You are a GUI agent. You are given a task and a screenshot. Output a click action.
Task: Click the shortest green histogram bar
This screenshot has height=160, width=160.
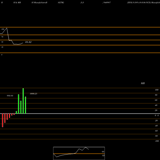[x=16, y=112]
